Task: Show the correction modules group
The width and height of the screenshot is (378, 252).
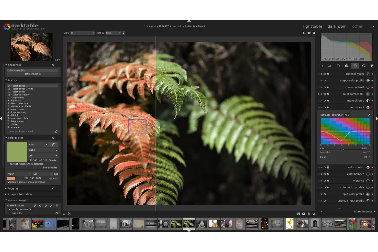Action: 363,66
